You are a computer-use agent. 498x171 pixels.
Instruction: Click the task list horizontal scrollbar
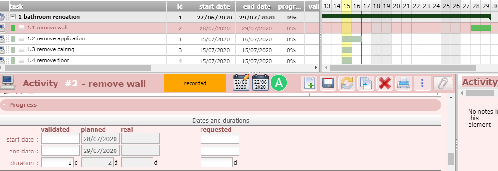click(78, 67)
